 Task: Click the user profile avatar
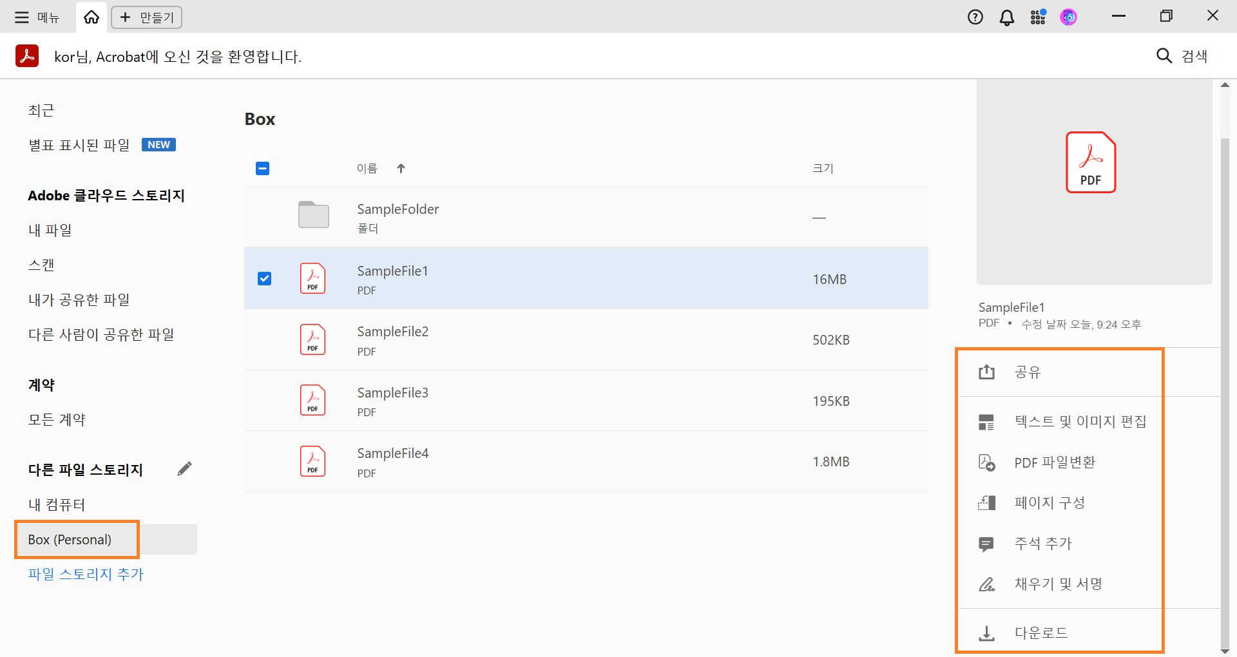tap(1068, 17)
